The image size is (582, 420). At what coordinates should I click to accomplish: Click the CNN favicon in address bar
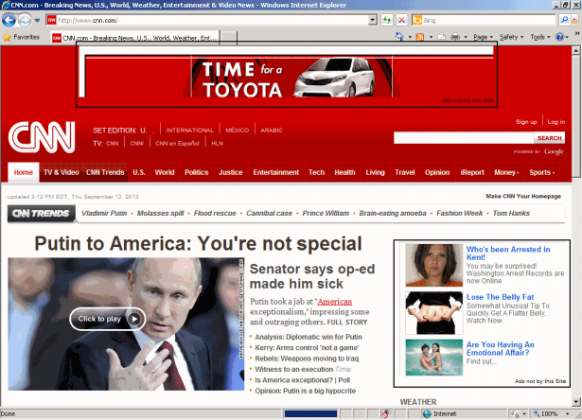(52, 20)
